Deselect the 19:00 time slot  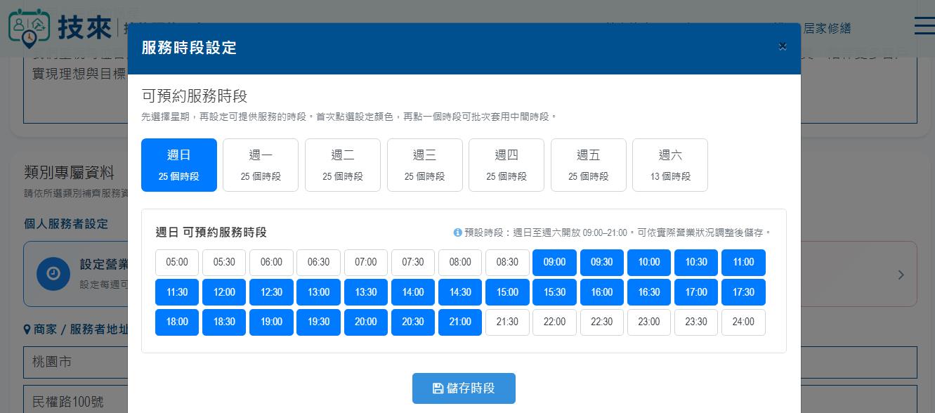(271, 322)
